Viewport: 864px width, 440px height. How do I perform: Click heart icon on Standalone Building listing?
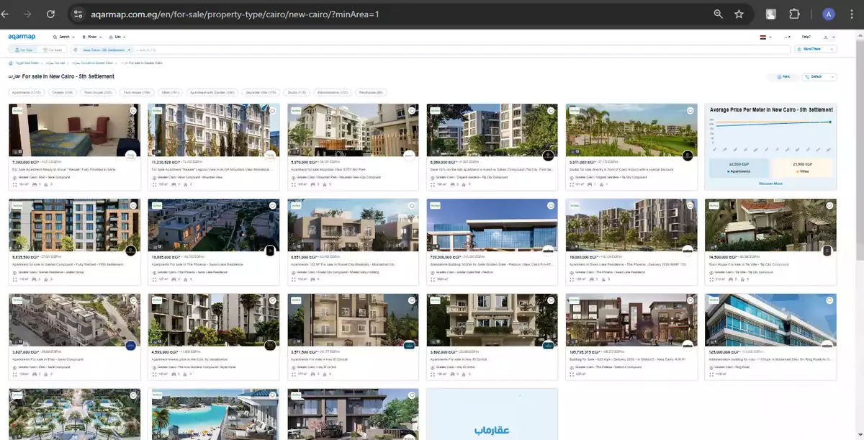pos(551,205)
